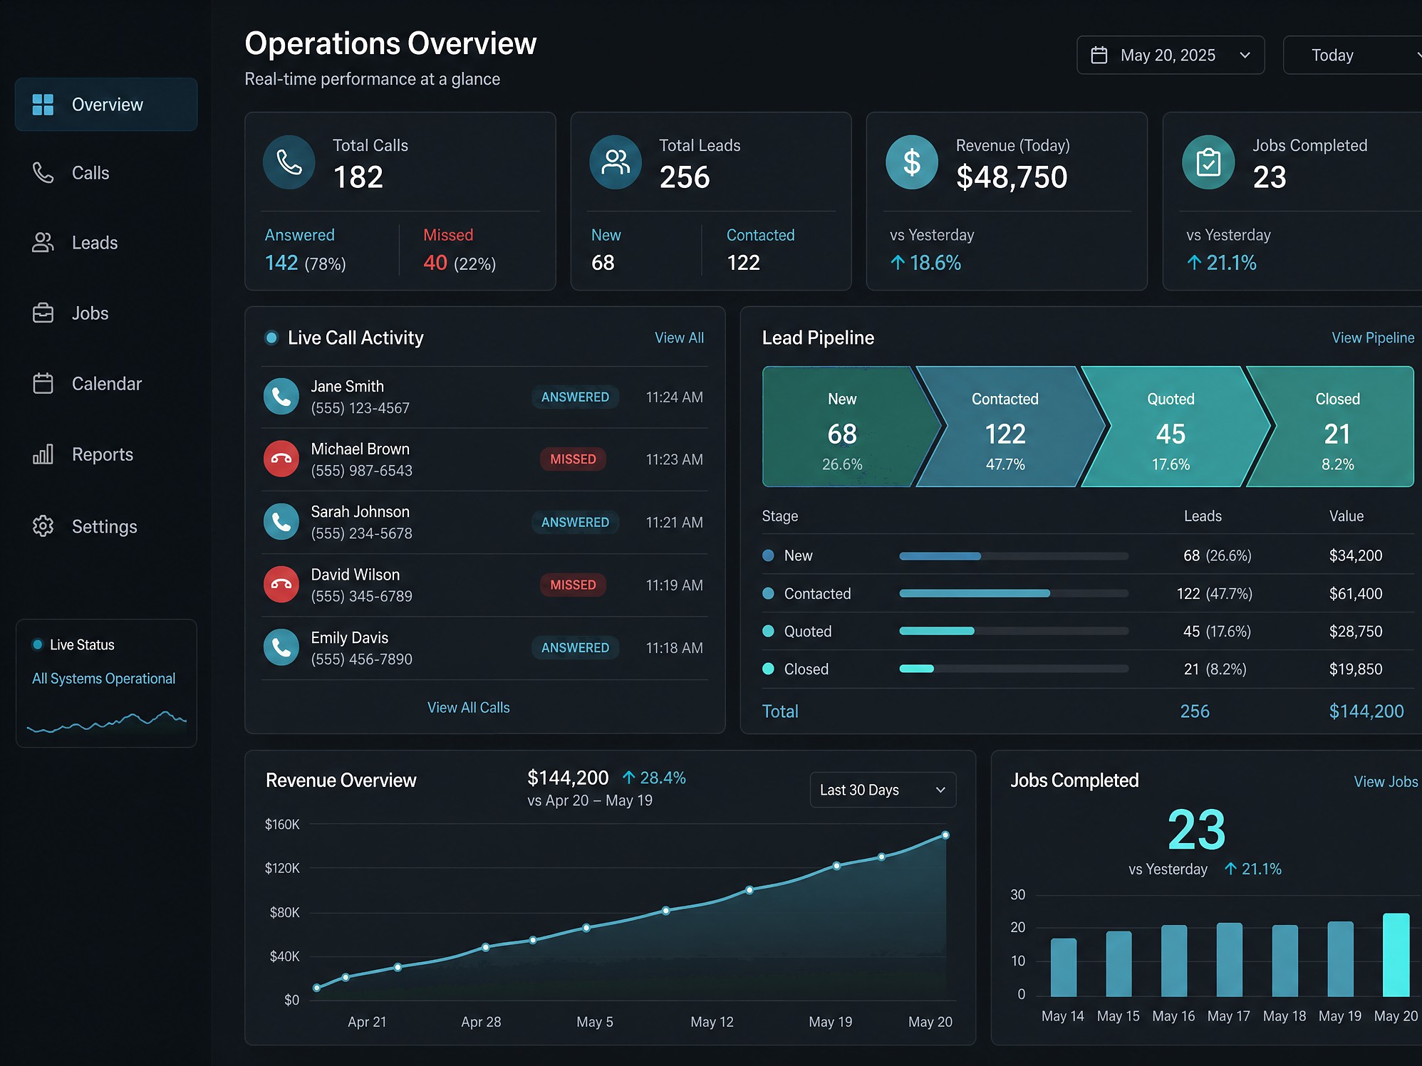The image size is (1422, 1066).
Task: Go to the Leads menu item
Action: coord(106,243)
